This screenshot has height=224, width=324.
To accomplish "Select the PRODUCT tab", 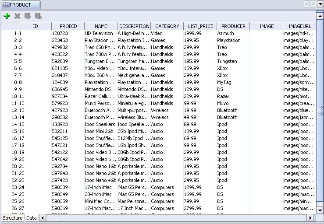I will pyautogui.click(x=21, y=5).
